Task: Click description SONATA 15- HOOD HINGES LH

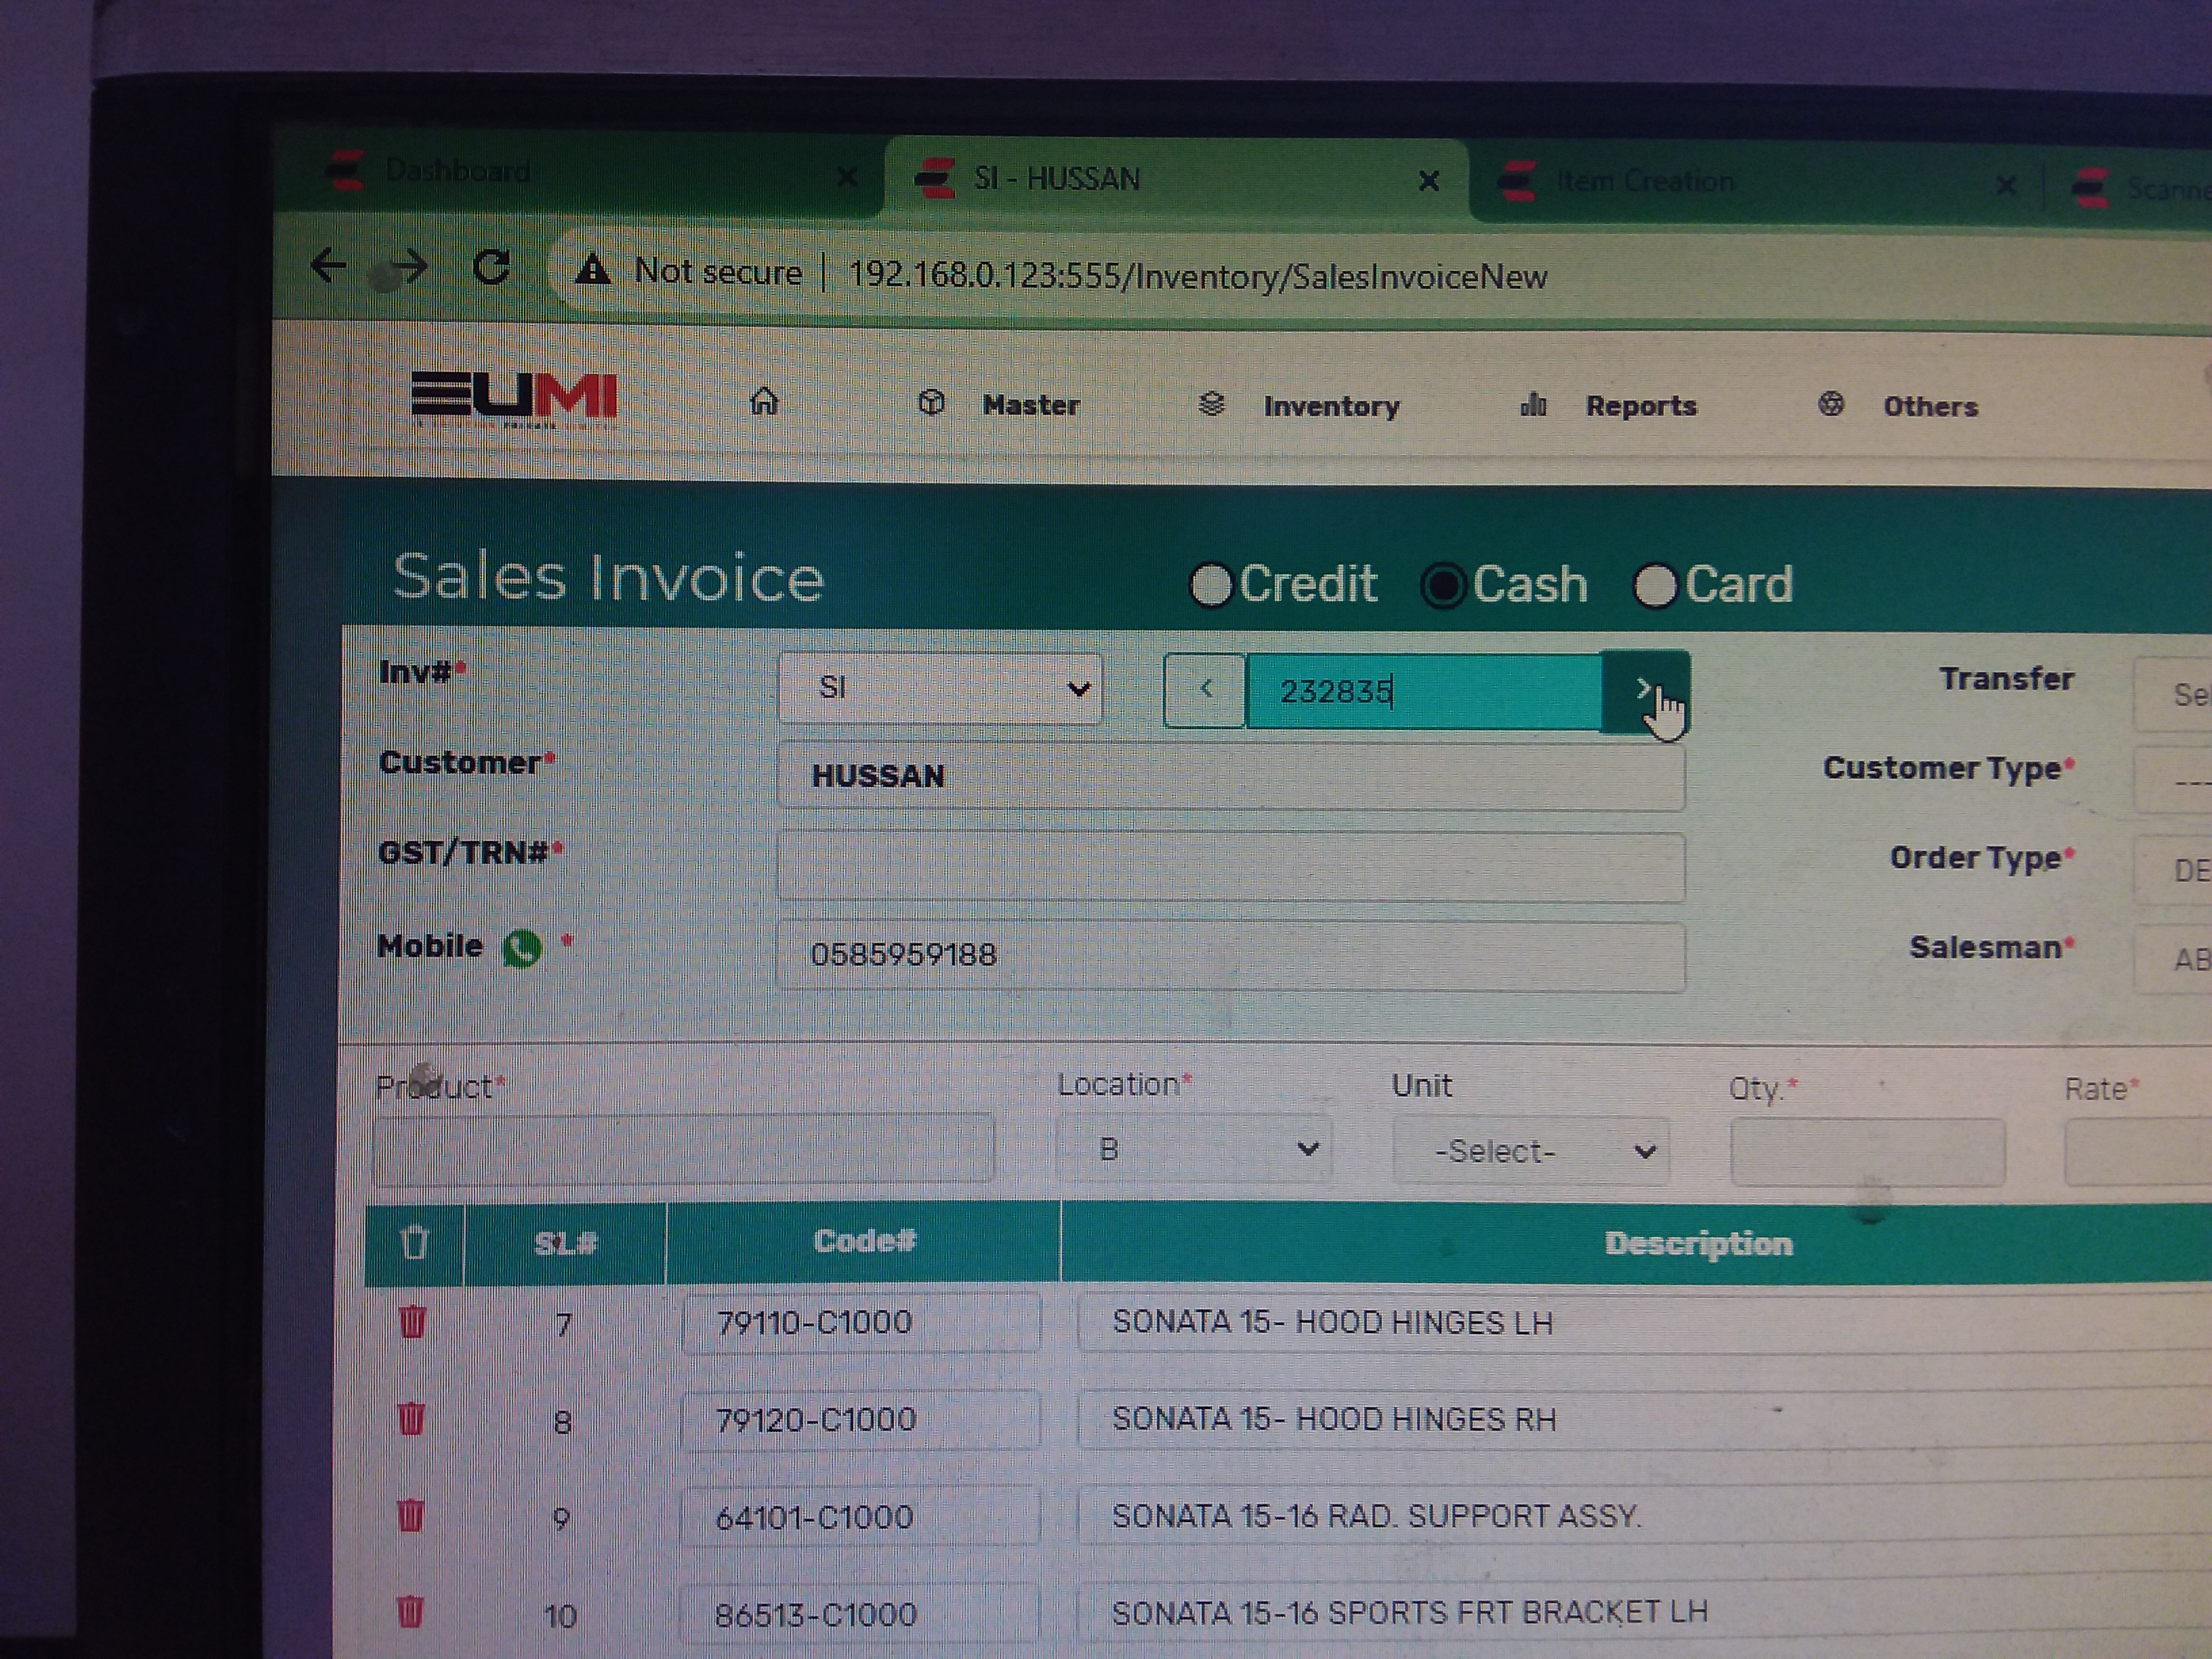Action: point(1333,1322)
